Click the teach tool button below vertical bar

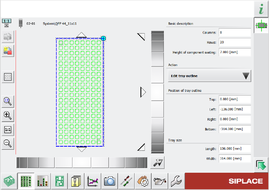click(157, 163)
